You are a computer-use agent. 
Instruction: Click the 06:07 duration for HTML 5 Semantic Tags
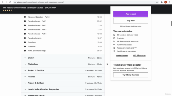tap(99, 51)
